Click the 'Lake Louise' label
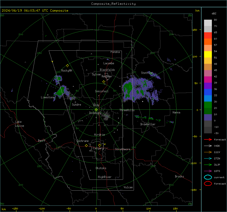 click(x=19, y=124)
